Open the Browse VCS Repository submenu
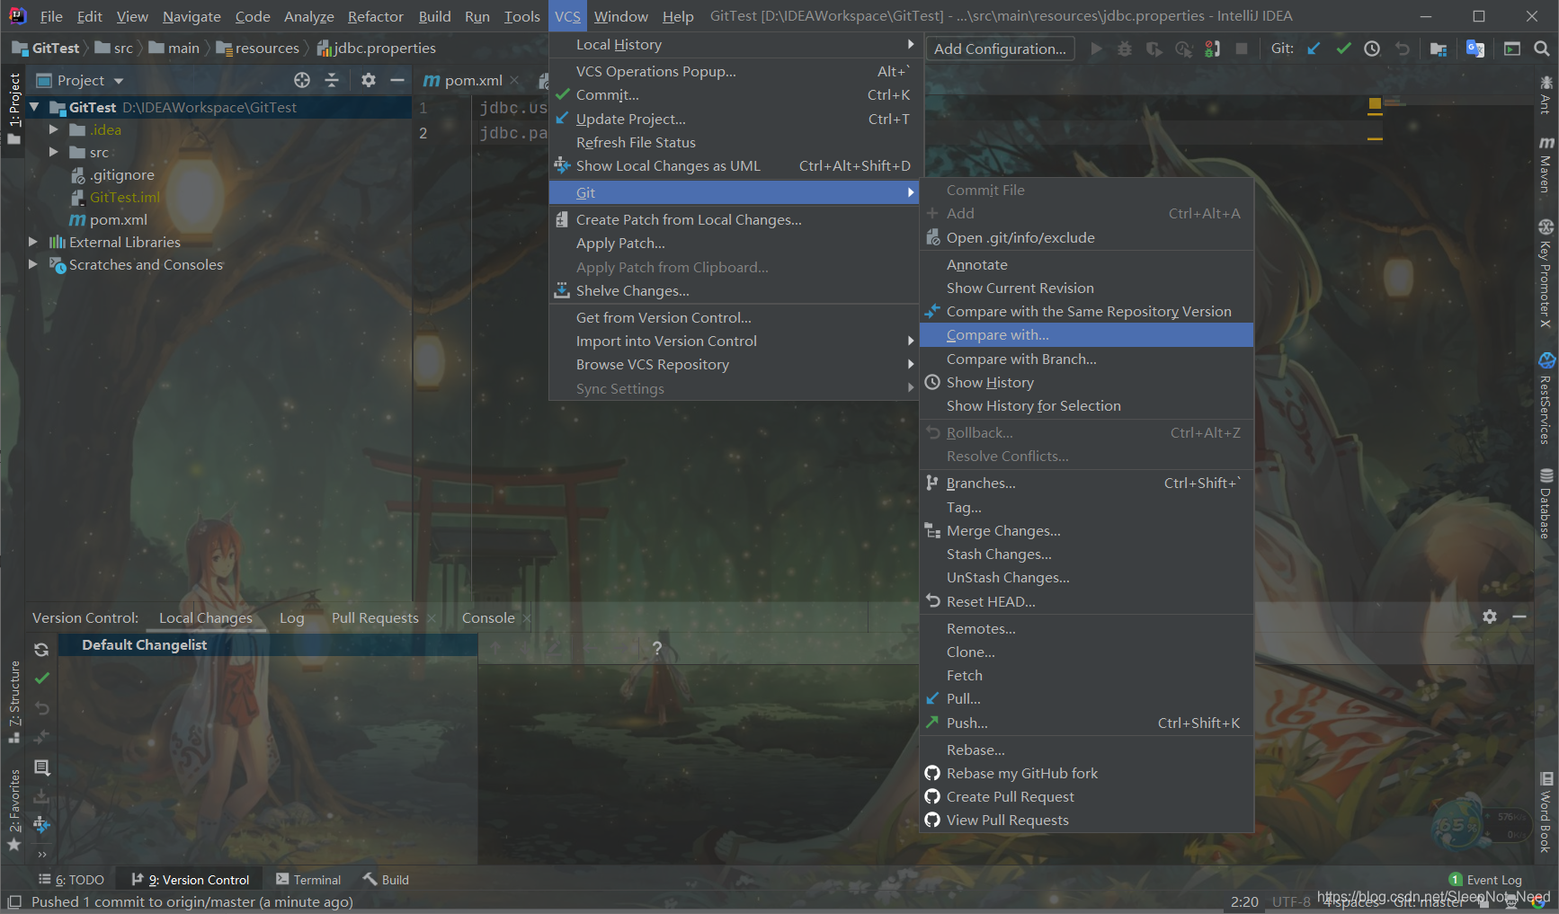Image resolution: width=1559 pixels, height=914 pixels. coord(733,364)
